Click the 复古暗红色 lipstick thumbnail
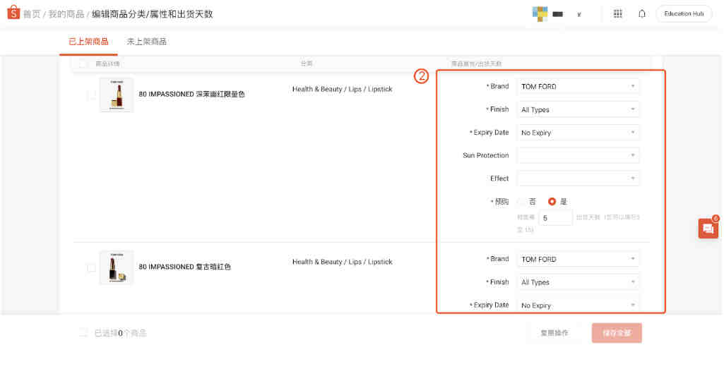Image resolution: width=724 pixels, height=386 pixels. (x=117, y=267)
